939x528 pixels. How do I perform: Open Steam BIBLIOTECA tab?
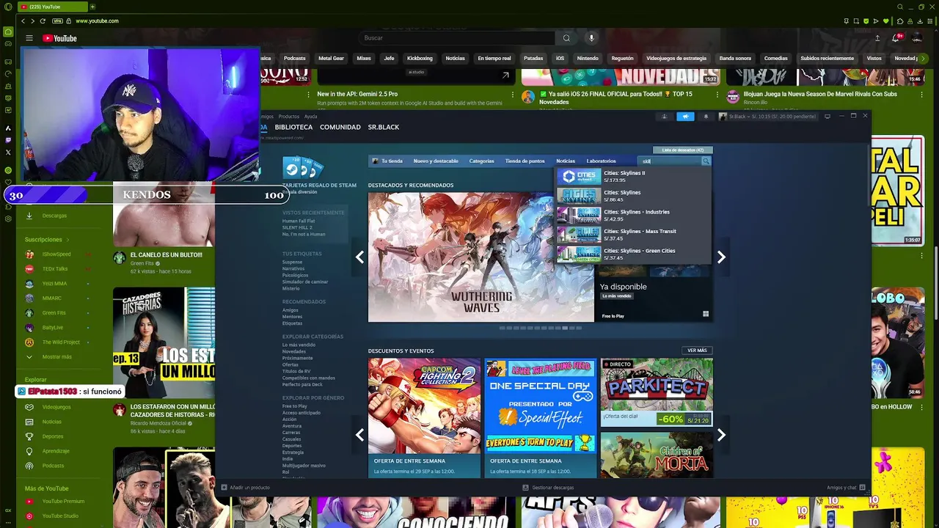point(293,127)
